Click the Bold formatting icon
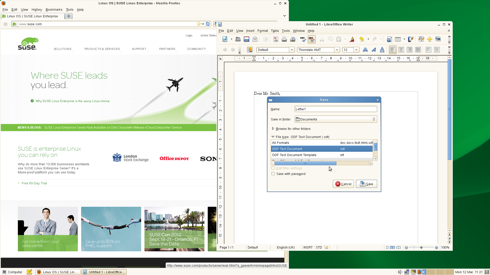The height and width of the screenshot is (275, 490). click(x=365, y=50)
